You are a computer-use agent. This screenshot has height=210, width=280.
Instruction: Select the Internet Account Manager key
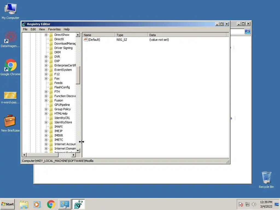click(x=65, y=144)
